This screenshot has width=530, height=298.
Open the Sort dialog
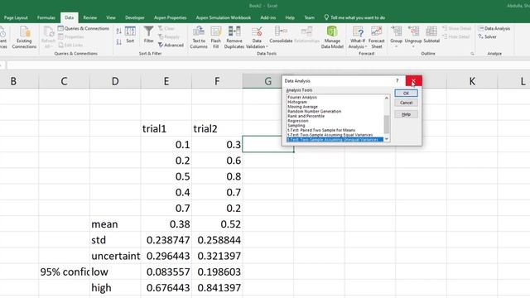pyautogui.click(x=130, y=35)
